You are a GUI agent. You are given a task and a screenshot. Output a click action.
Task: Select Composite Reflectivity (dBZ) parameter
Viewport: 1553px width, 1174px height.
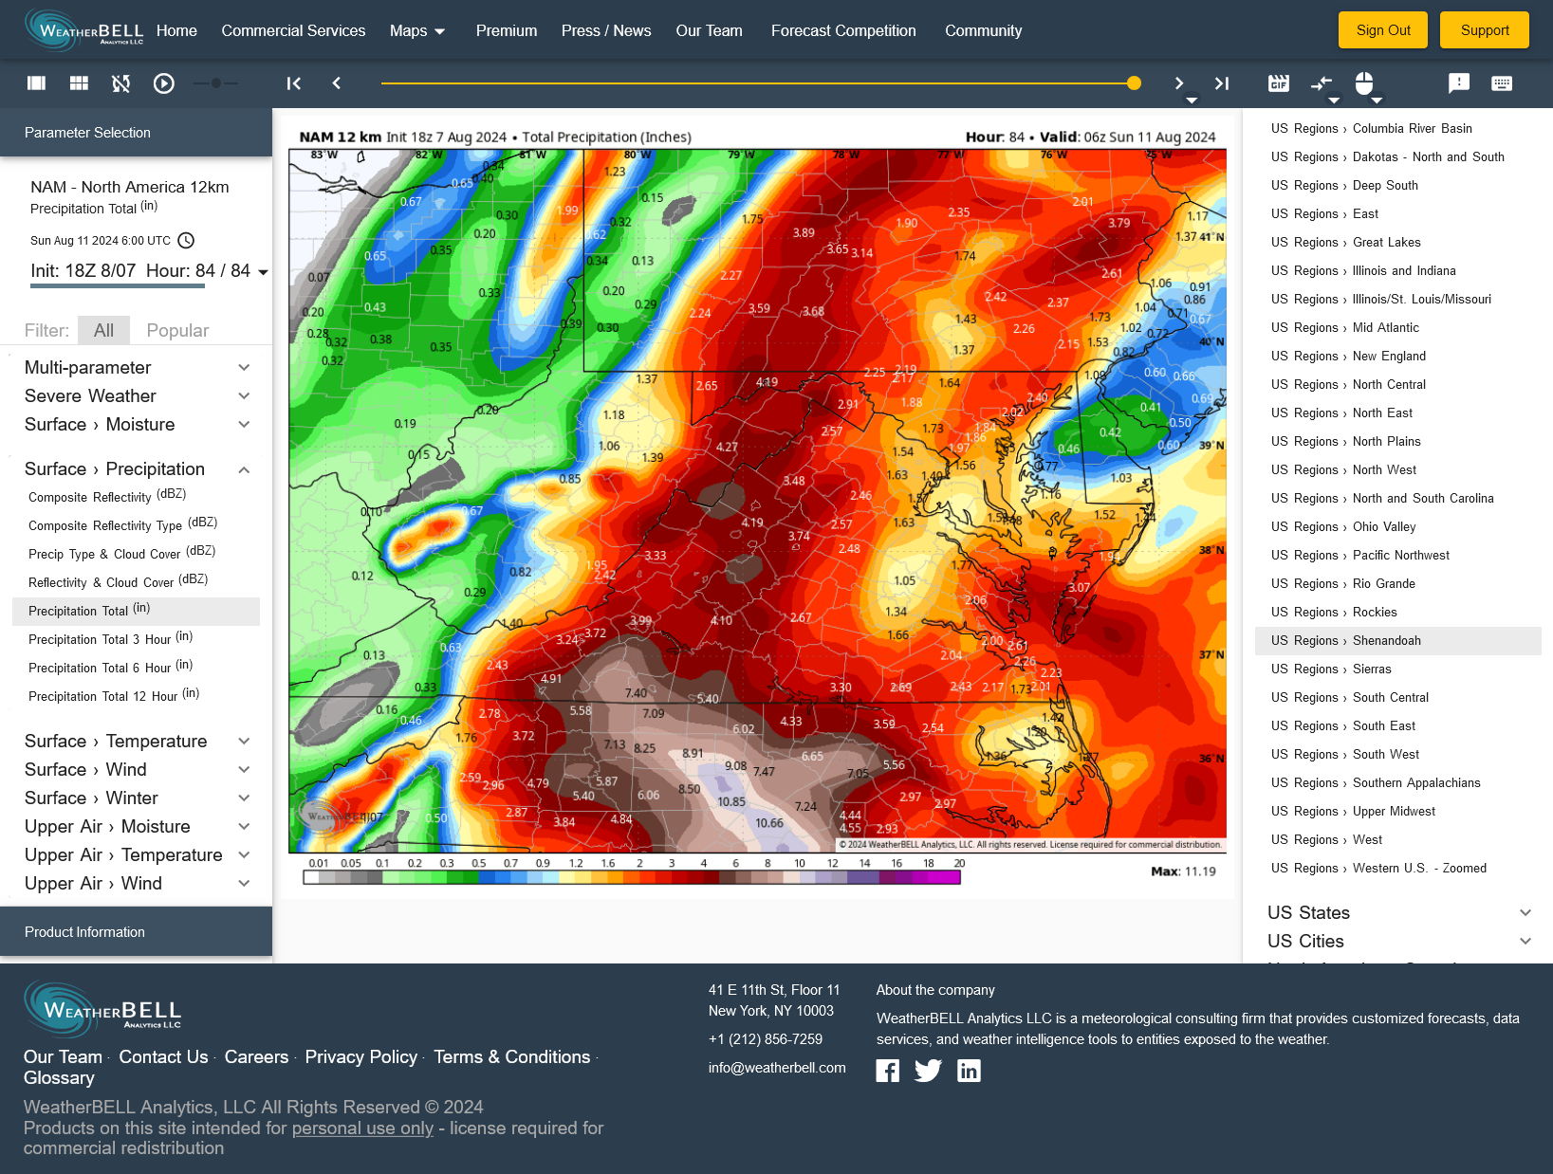(107, 496)
